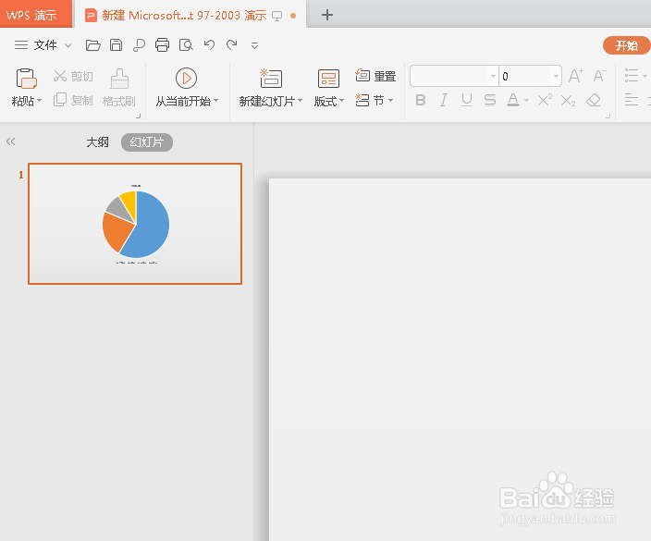Click the presentation display icon in document tab
651x541 pixels.
tap(276, 16)
